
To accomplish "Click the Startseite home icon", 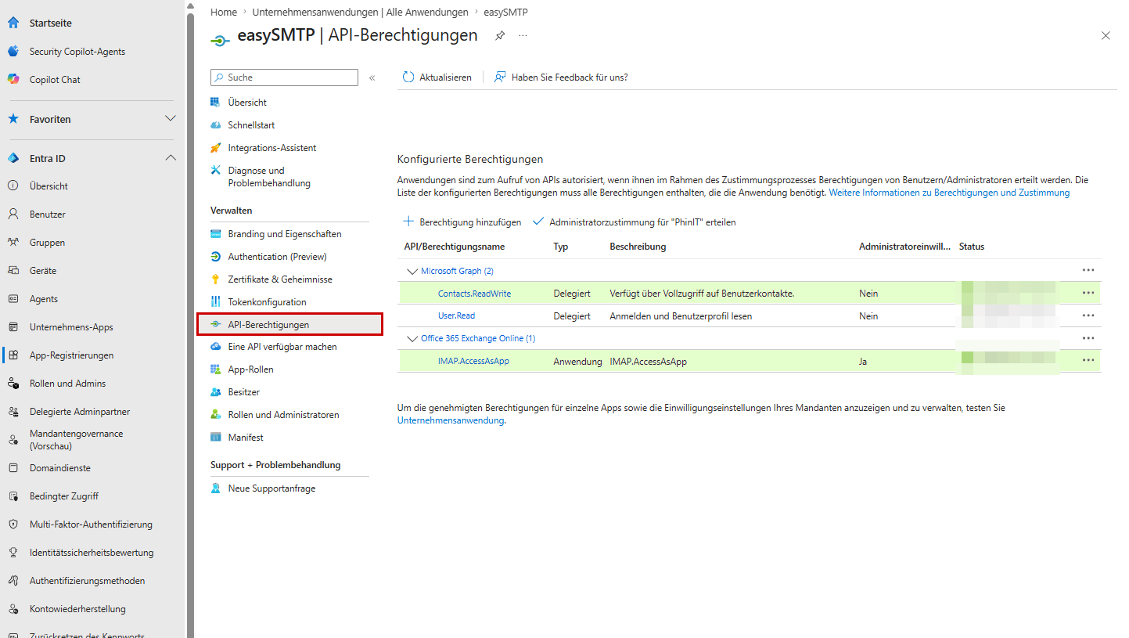I will coord(13,23).
